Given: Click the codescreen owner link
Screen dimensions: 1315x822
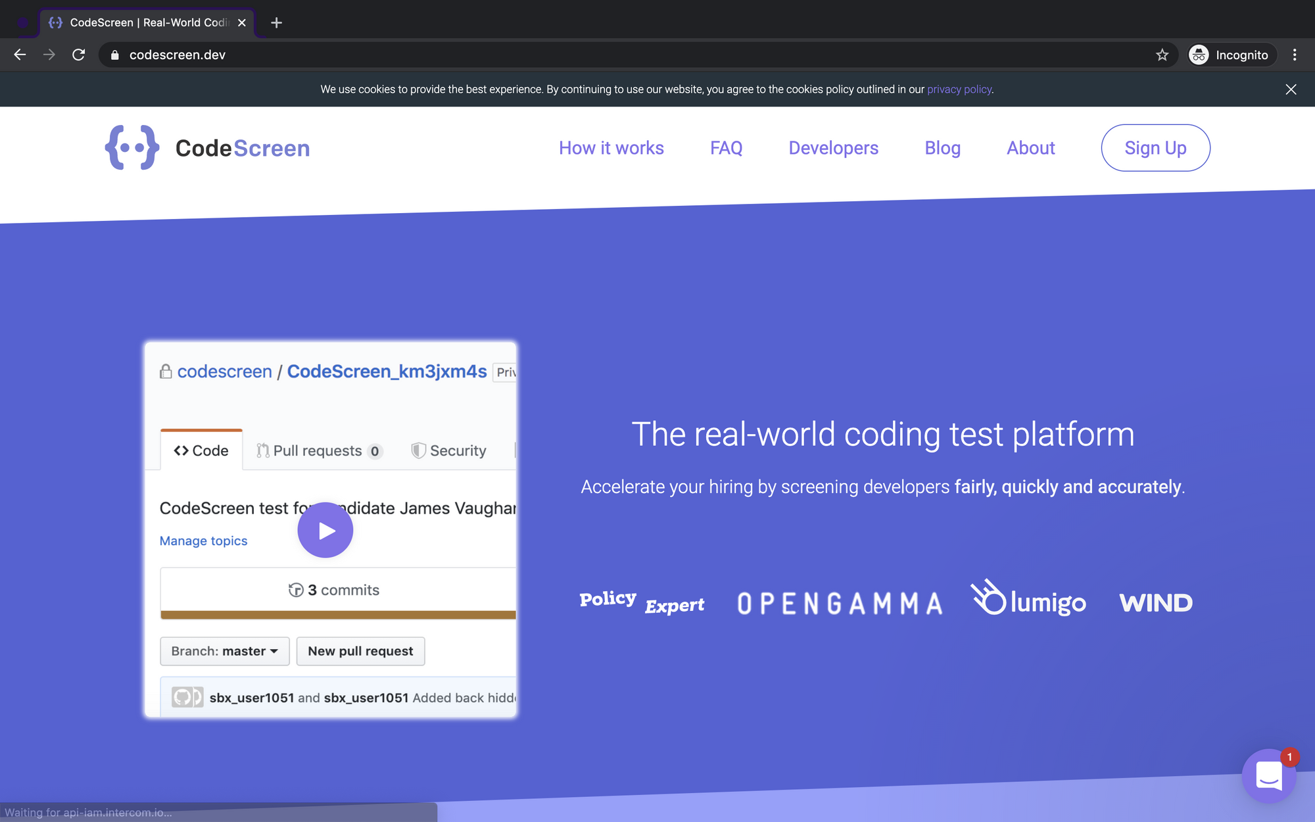Looking at the screenshot, I should (x=224, y=372).
